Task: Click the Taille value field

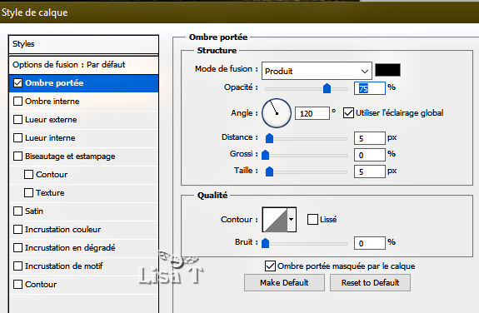Action: (370, 171)
